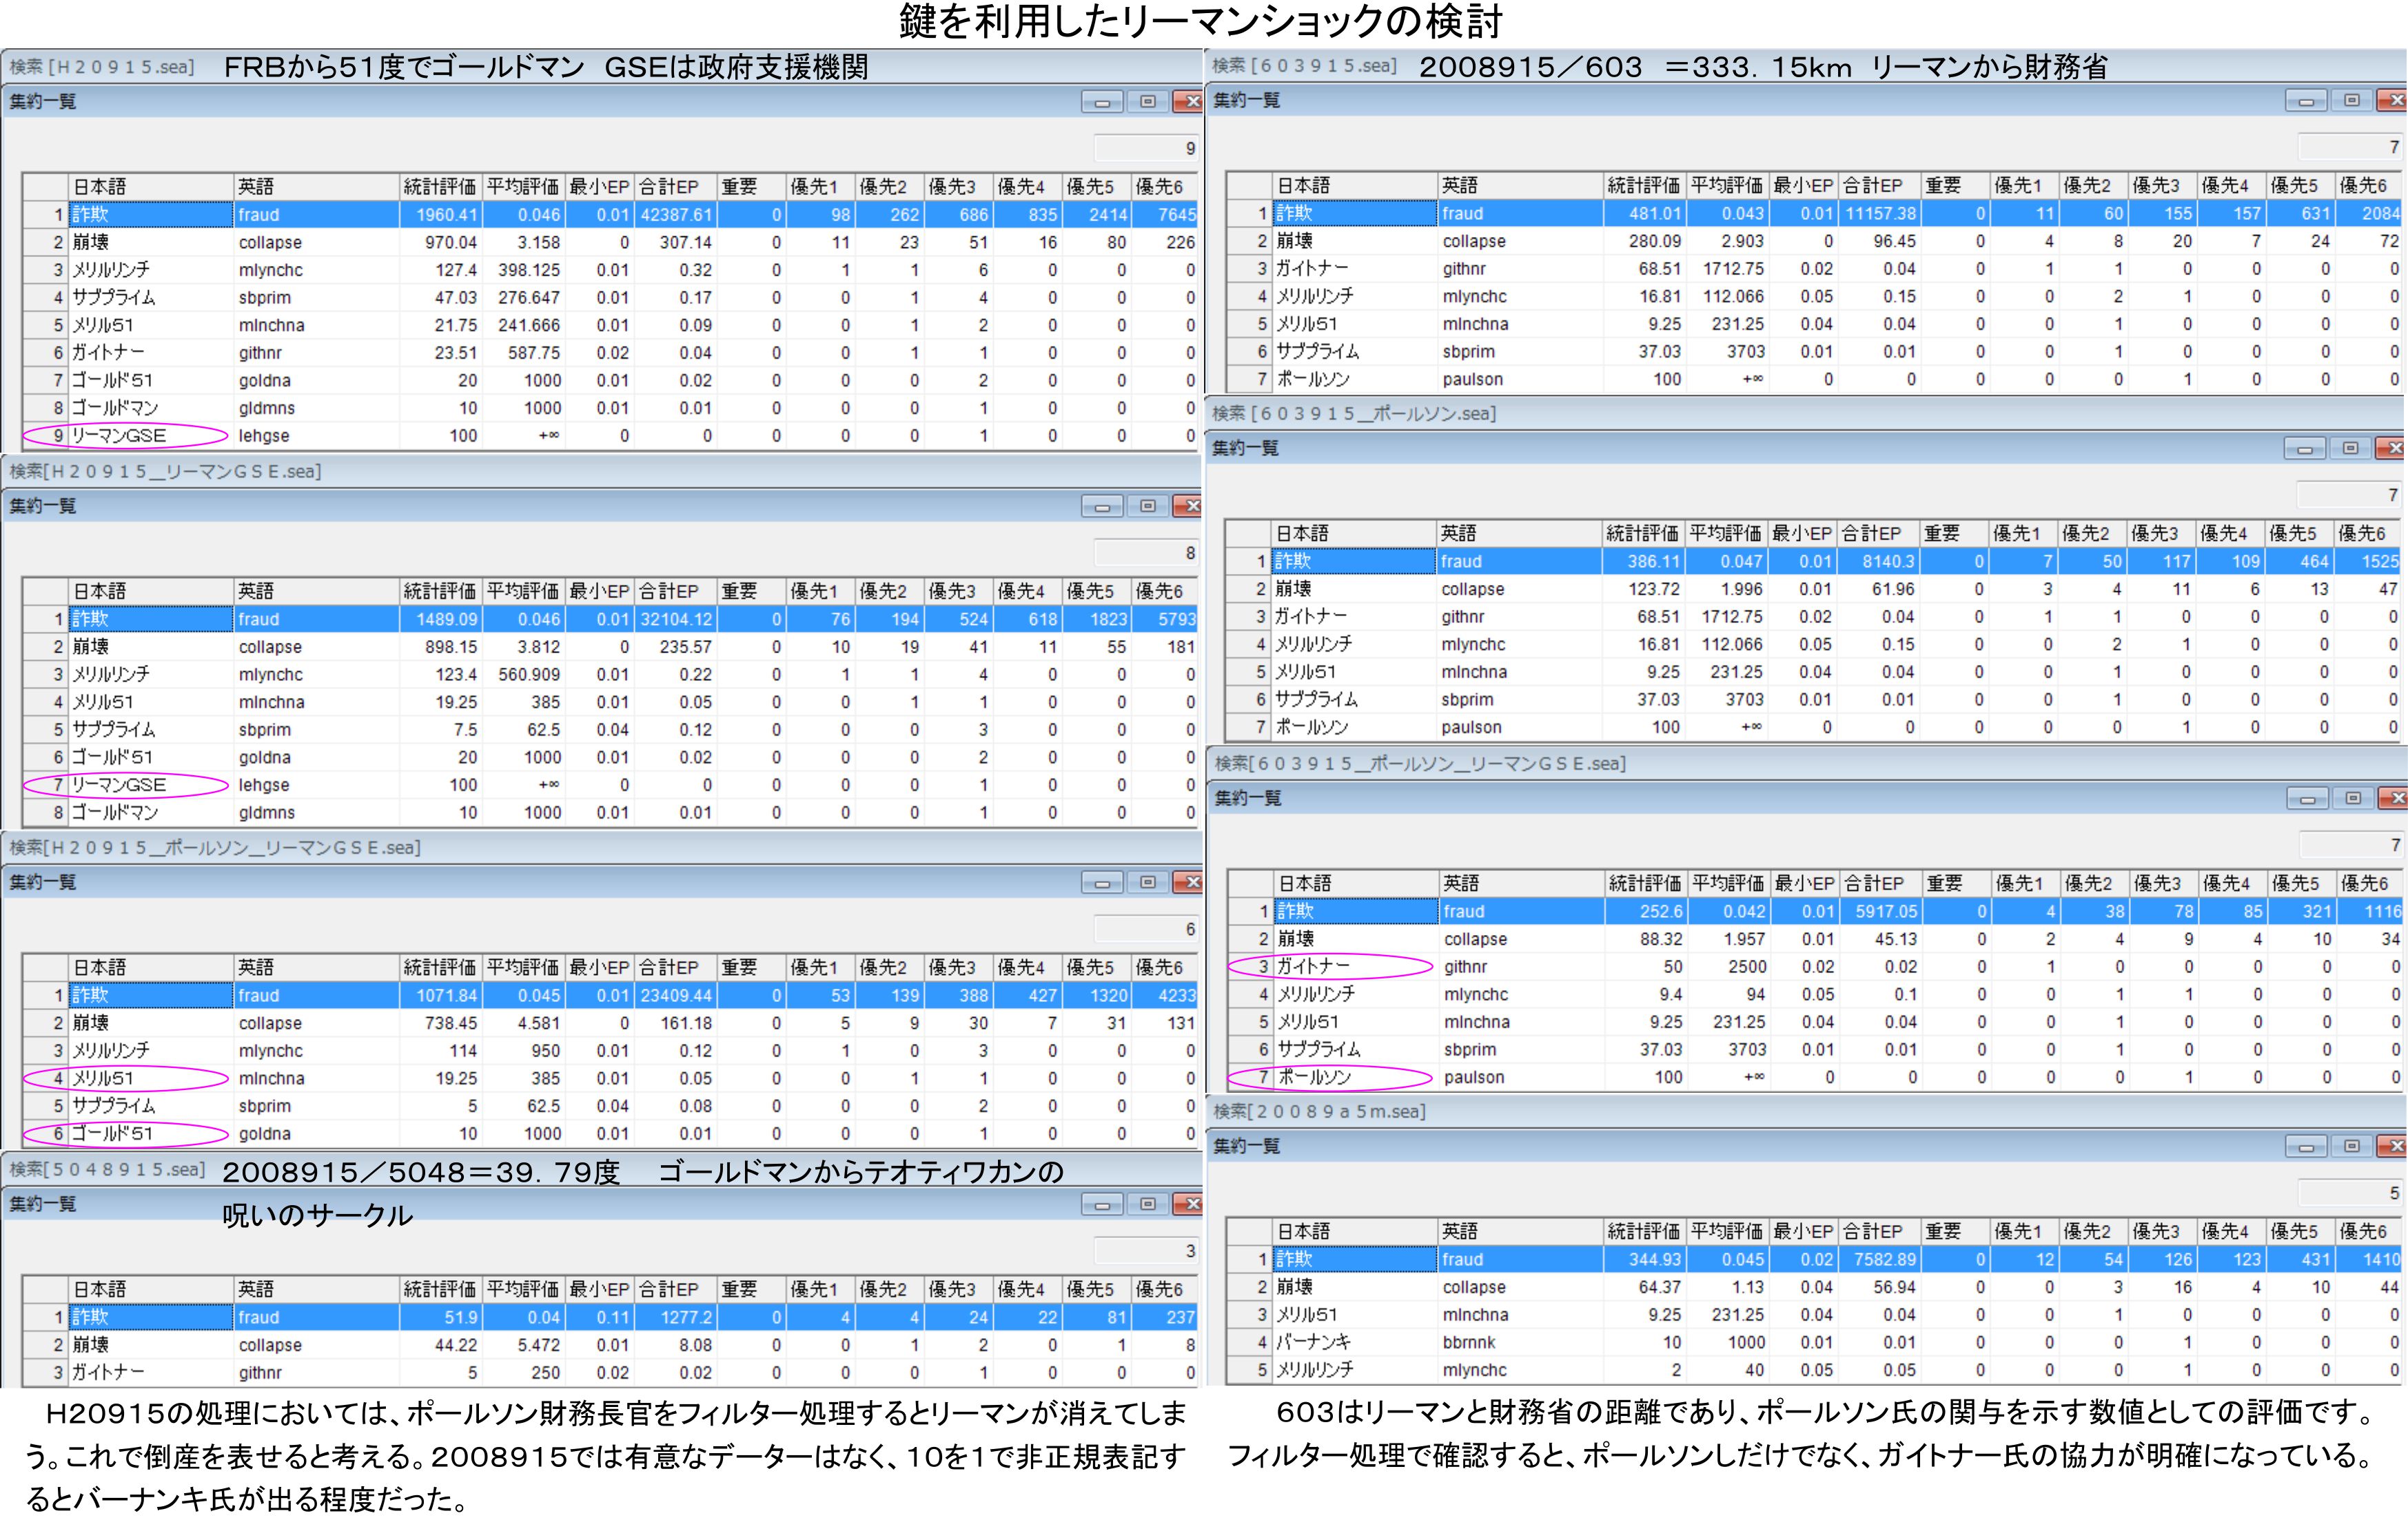Screen dimensions: 2408x1520
Task: Click 合計EP column header in 603915.sea table
Action: pos(1872,186)
